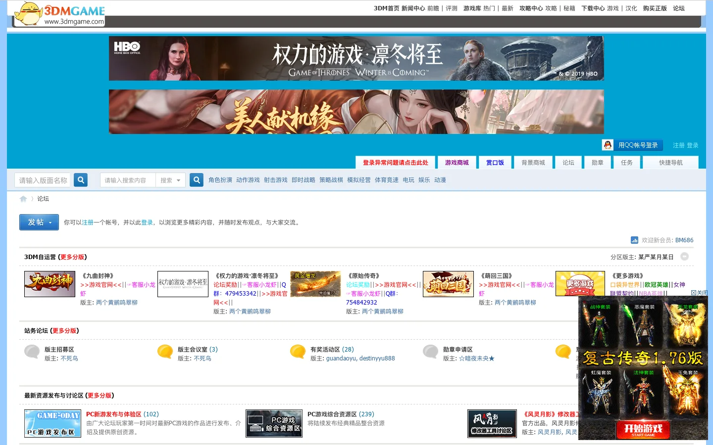Select the 电玩 category link

[x=408, y=180]
